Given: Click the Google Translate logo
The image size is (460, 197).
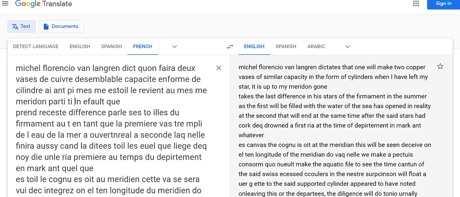Looking at the screenshot, I should click(43, 4).
